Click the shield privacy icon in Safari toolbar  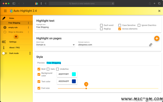click(x=46, y=4)
